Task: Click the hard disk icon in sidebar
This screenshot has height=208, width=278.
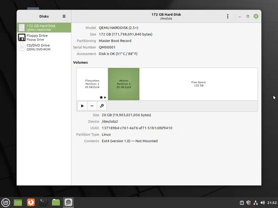Action: click(22, 28)
